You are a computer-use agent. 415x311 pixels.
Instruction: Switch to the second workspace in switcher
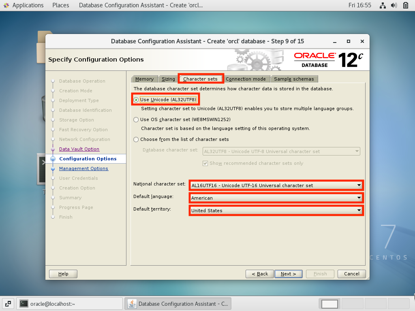[x=353, y=304]
